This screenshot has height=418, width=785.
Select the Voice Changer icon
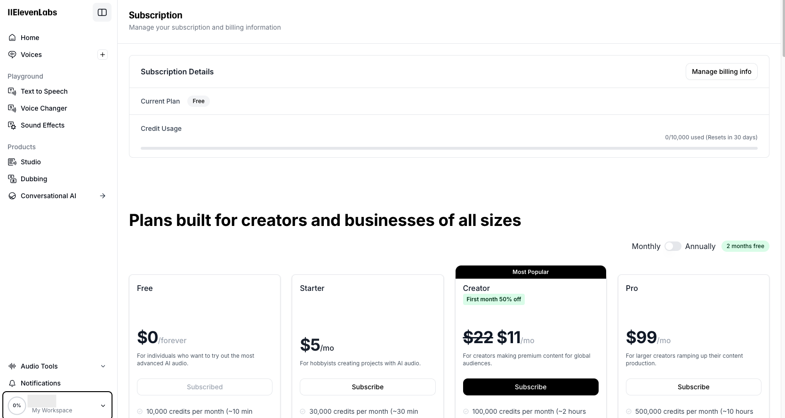(x=12, y=108)
